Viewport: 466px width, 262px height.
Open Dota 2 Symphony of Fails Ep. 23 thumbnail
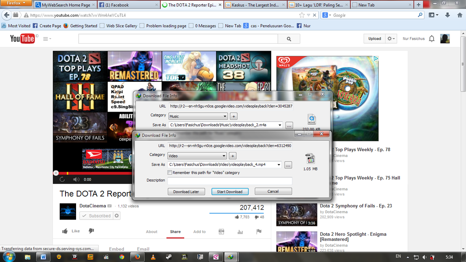[x=297, y=215]
